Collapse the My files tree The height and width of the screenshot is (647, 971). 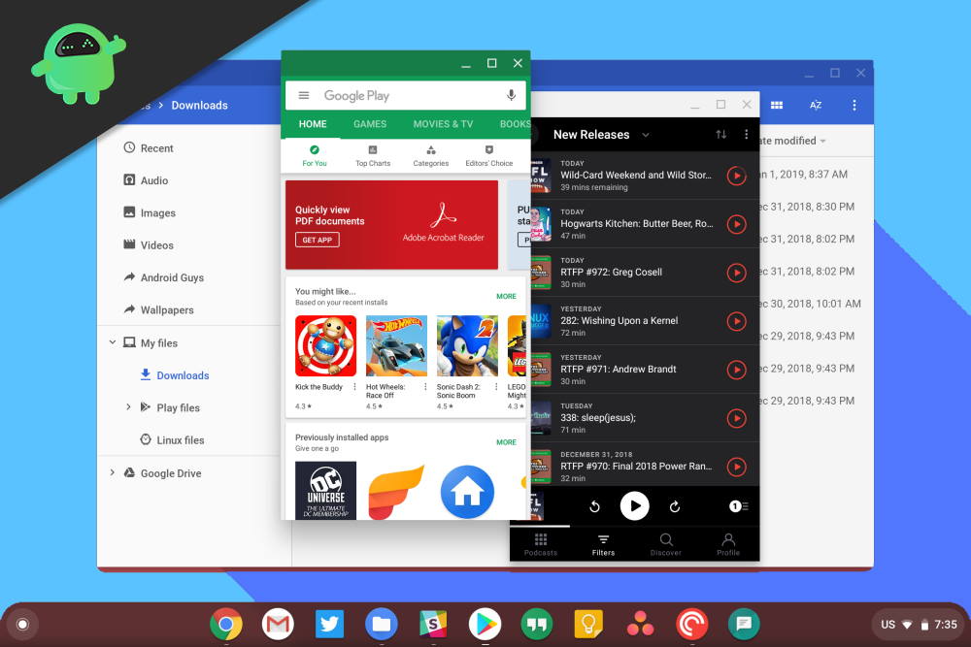click(x=113, y=342)
